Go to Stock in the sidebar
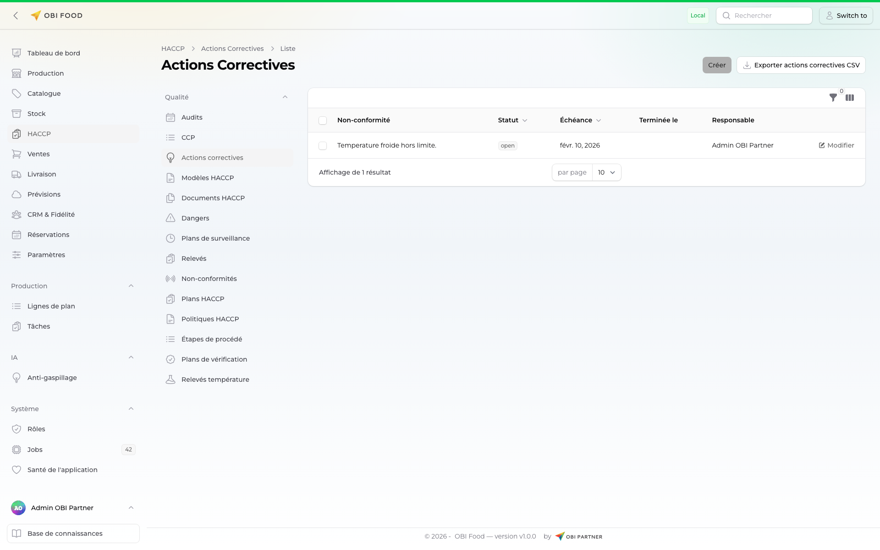This screenshot has width=880, height=550. [x=37, y=114]
